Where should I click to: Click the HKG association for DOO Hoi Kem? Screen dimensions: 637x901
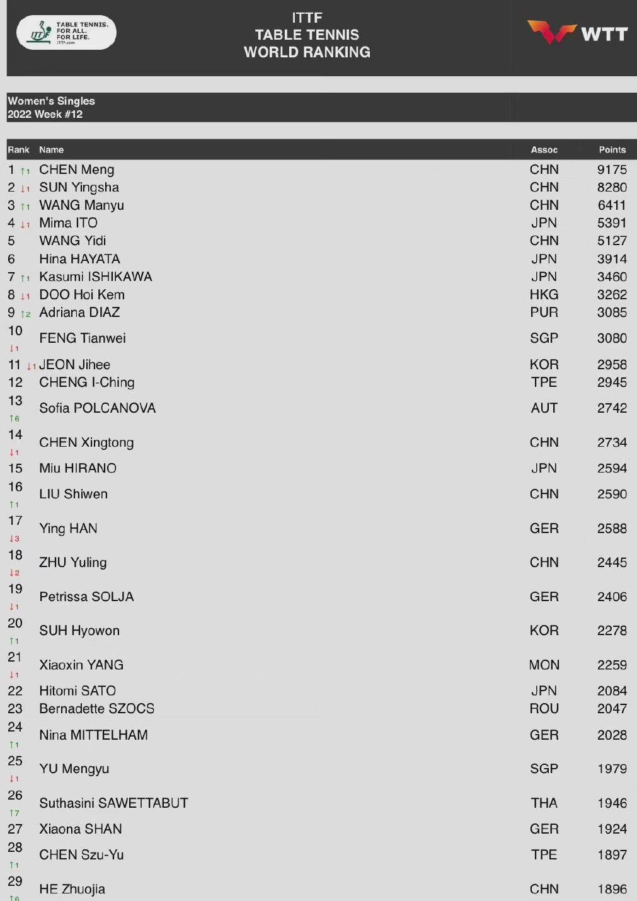point(544,295)
